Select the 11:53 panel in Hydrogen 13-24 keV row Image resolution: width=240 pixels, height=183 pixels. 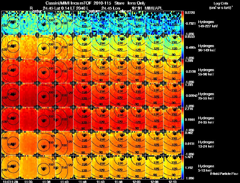[x=100, y=143]
